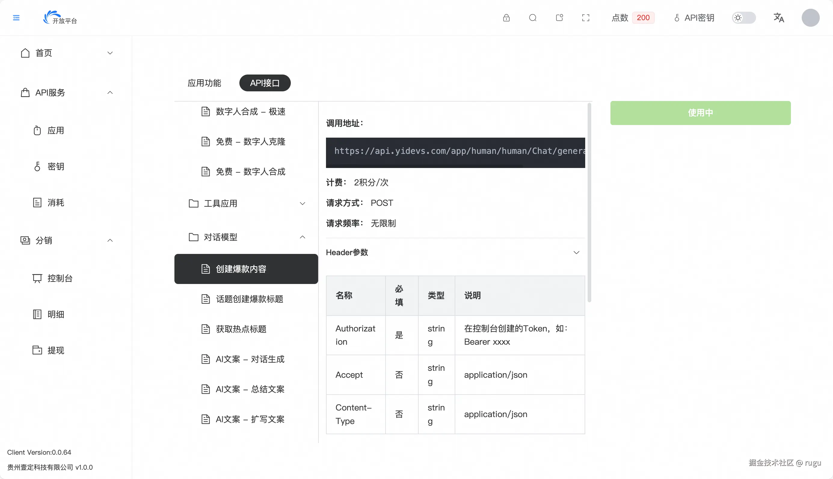Toggle the light/dark theme switch
Image resolution: width=833 pixels, height=479 pixels.
pyautogui.click(x=743, y=18)
